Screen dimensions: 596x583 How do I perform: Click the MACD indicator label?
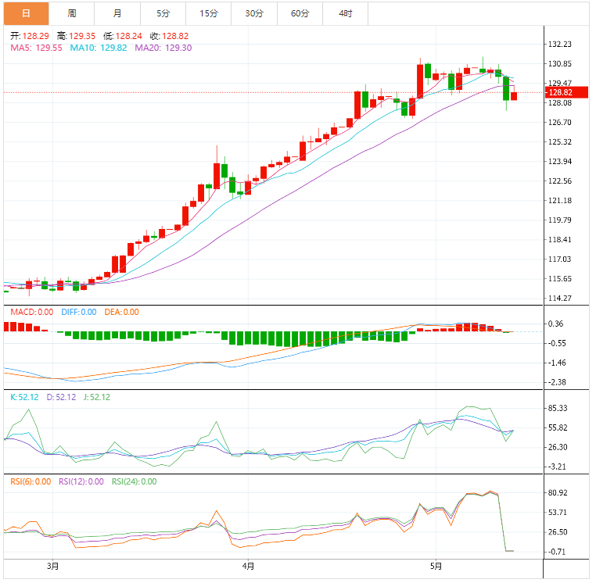coord(31,312)
